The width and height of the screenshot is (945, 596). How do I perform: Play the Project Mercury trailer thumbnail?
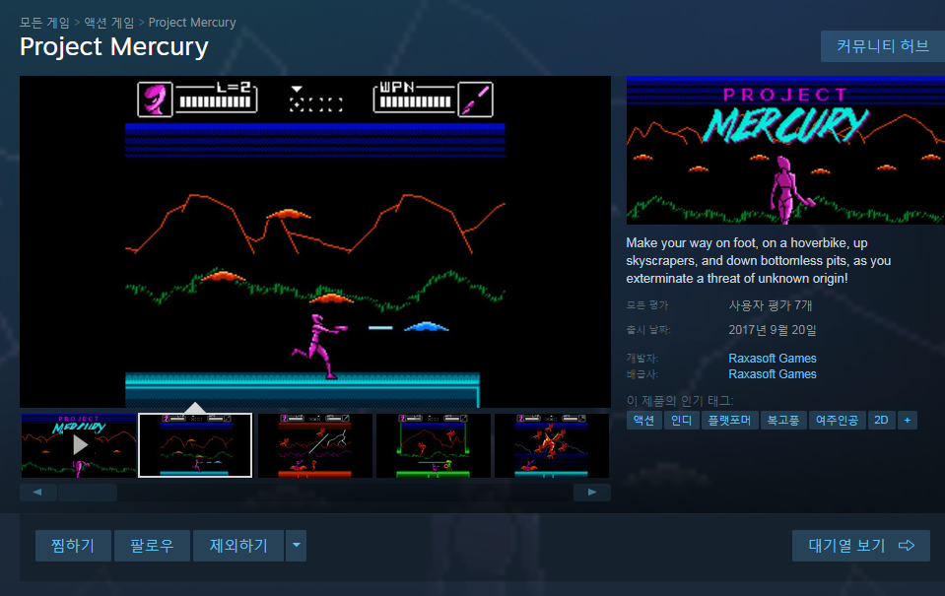79,445
